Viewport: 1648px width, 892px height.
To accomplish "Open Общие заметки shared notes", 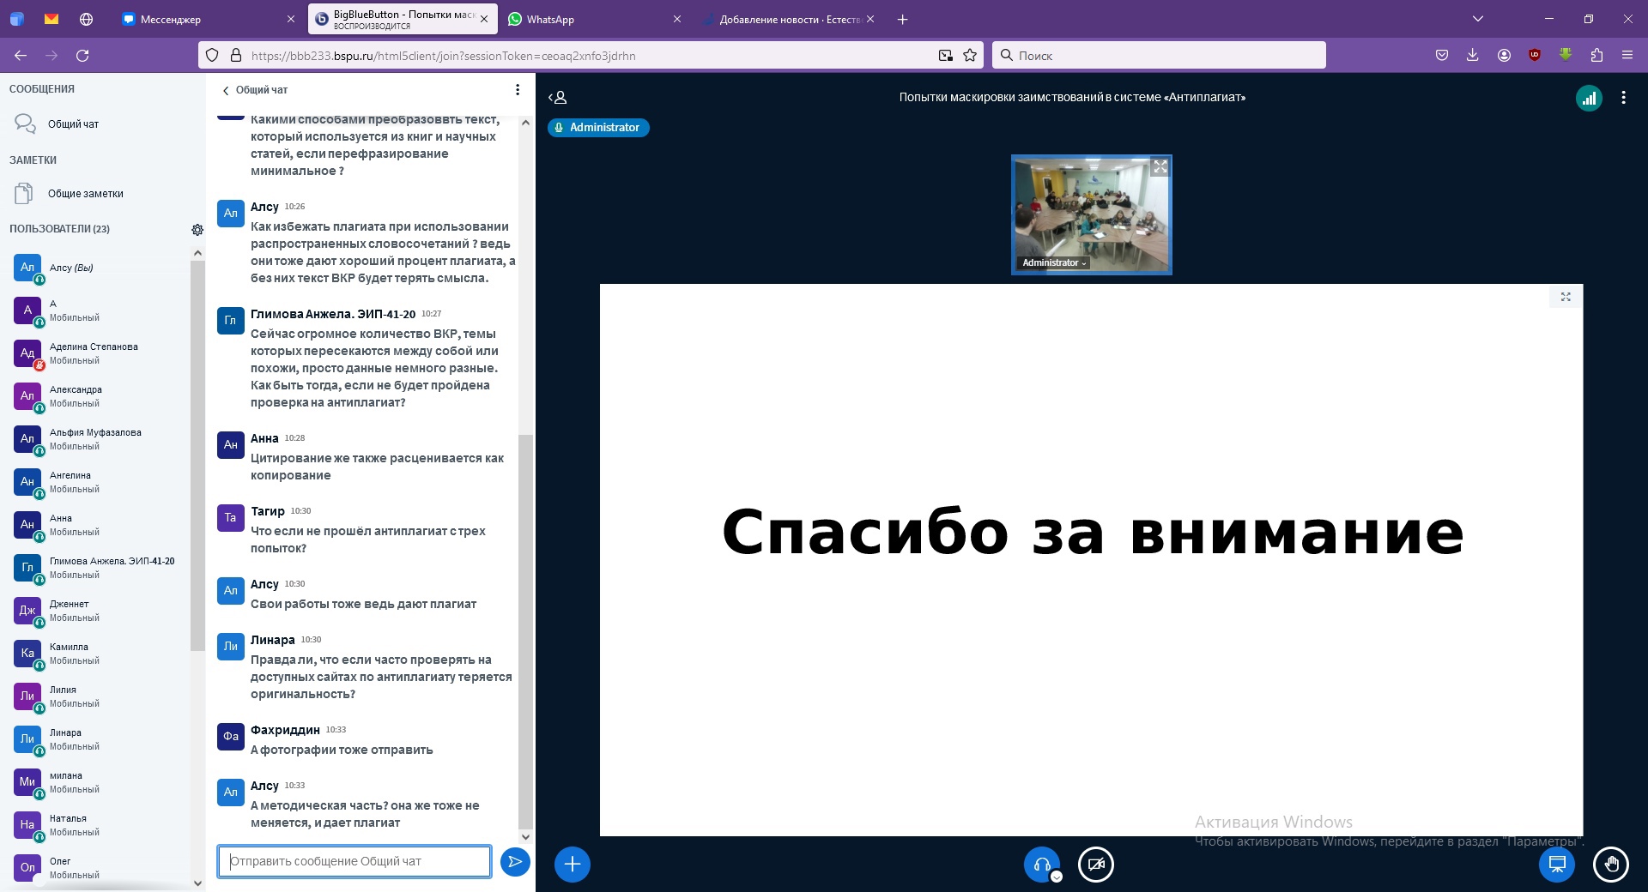I will (85, 194).
